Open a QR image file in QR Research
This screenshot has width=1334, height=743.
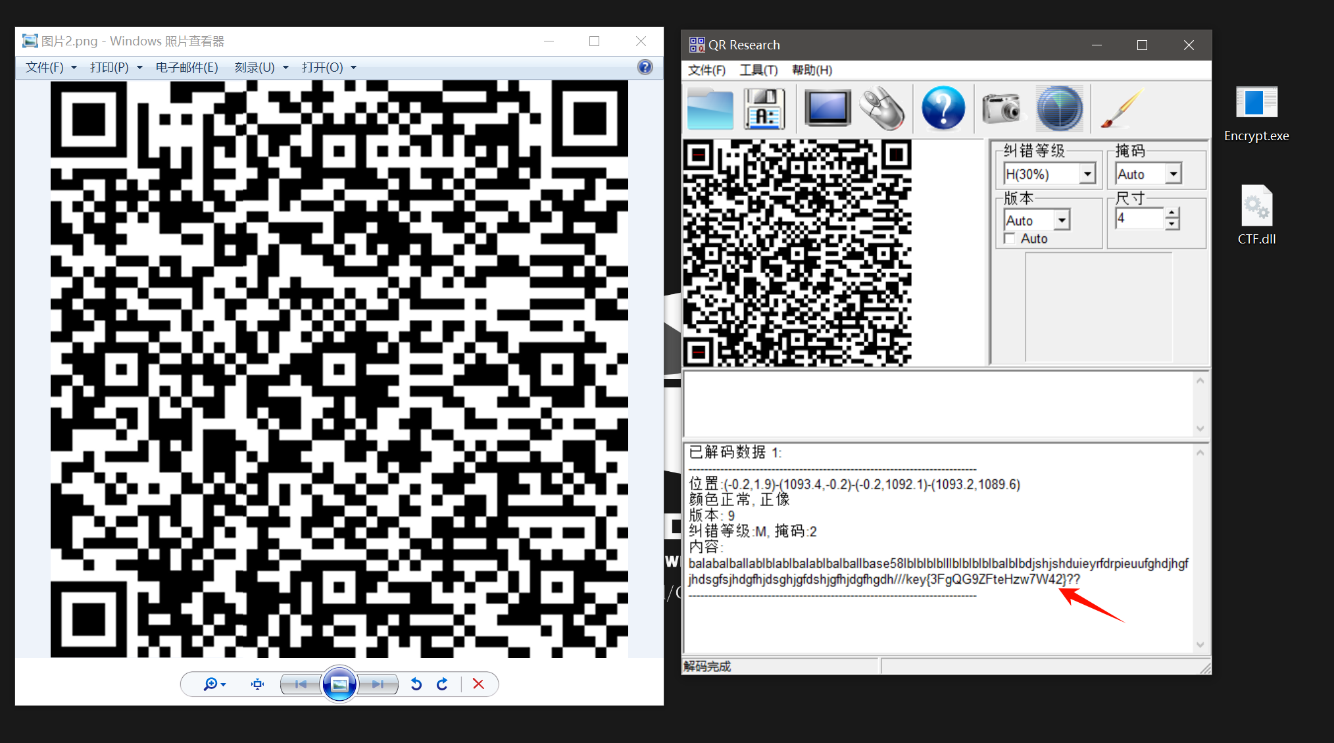point(710,109)
